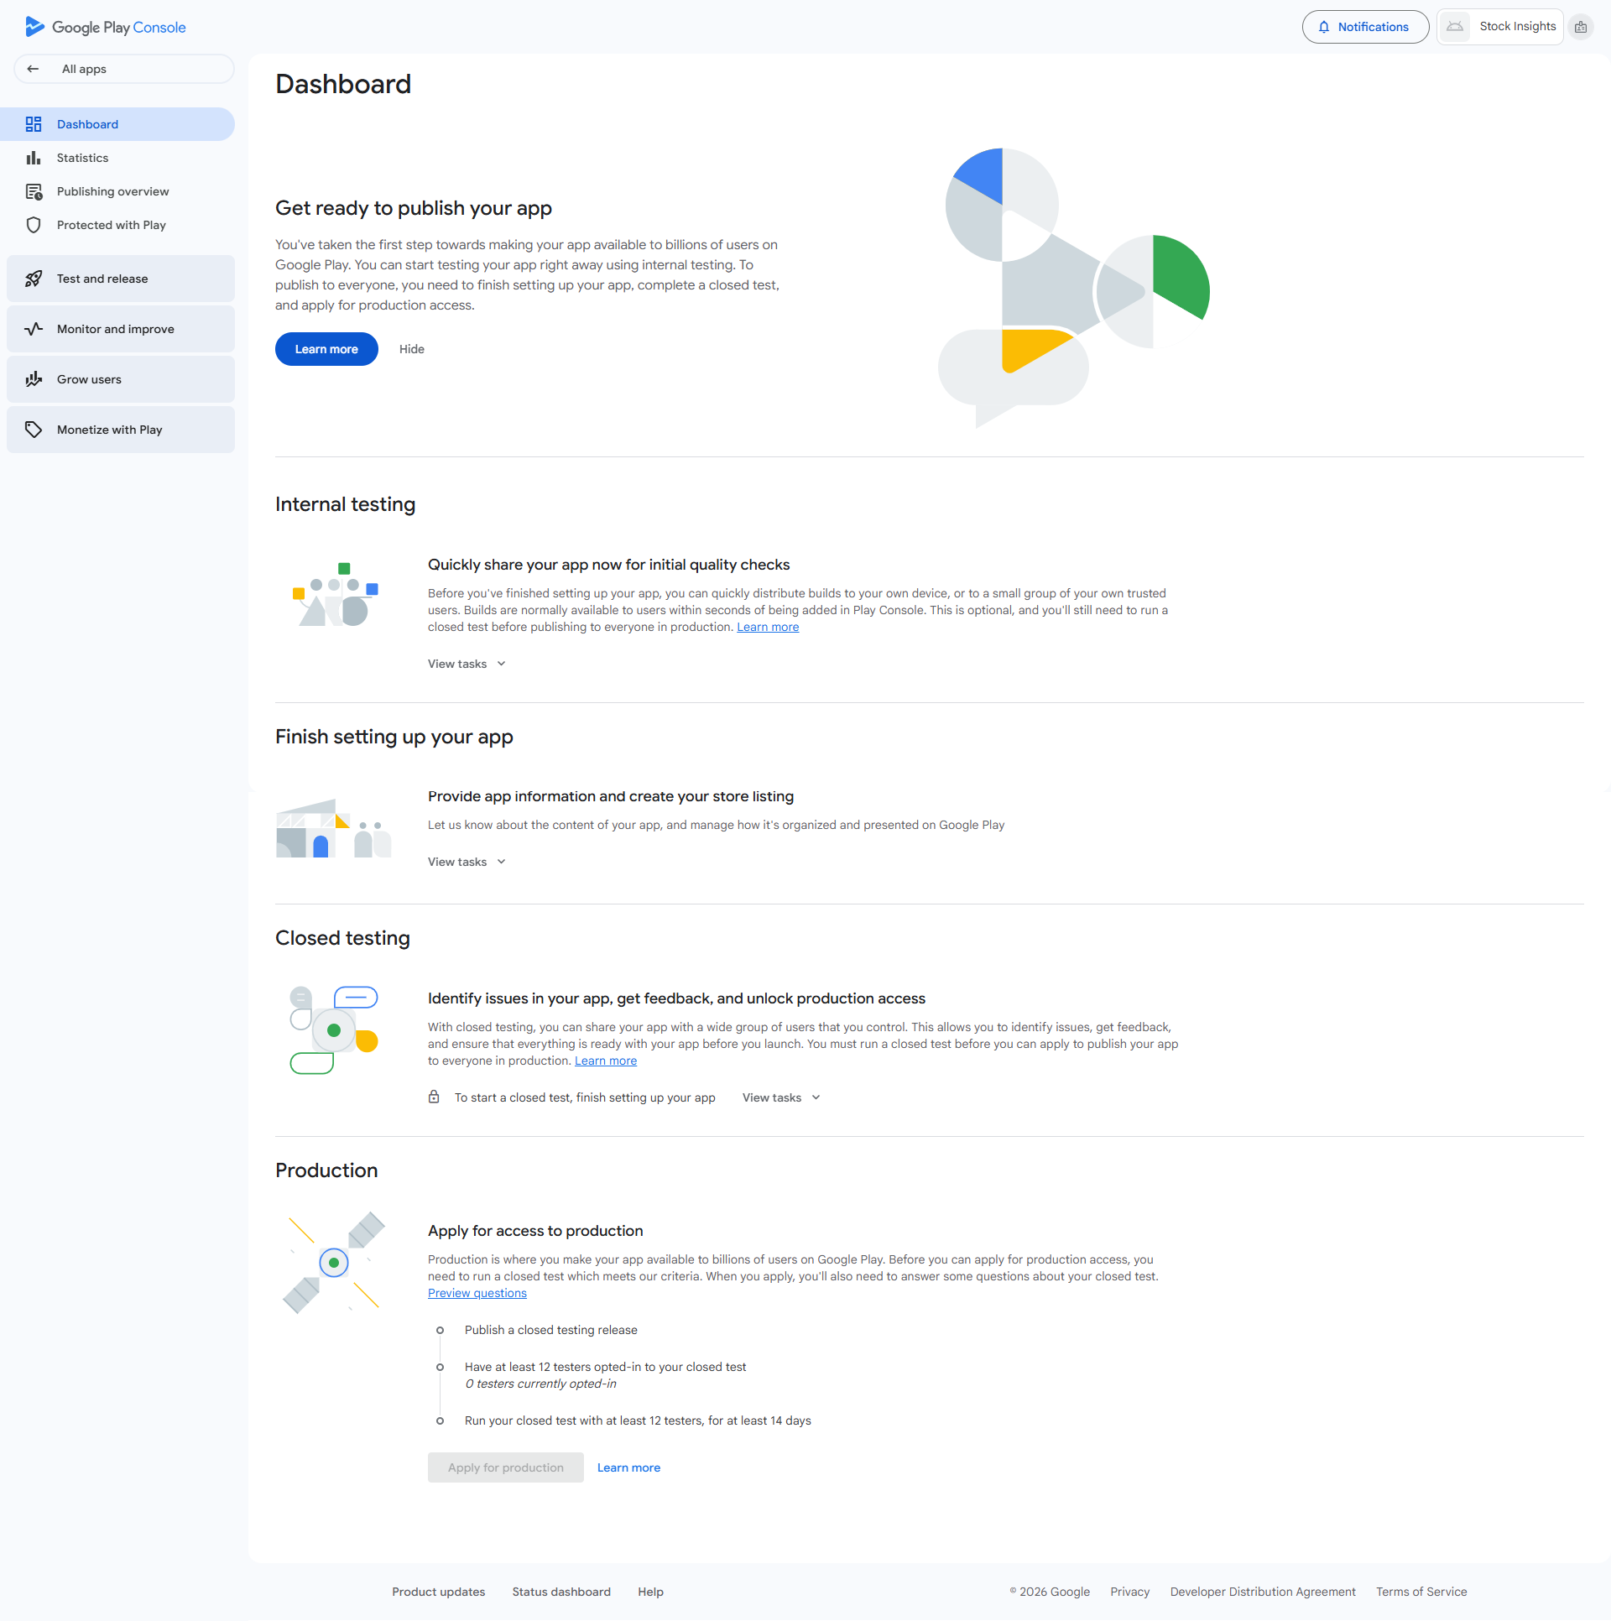Click the Android app icon beside Stock Insights

tap(1455, 27)
